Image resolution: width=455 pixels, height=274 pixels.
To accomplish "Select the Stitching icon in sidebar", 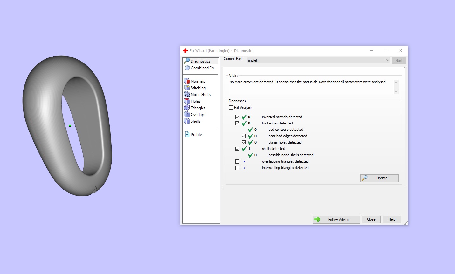I will [x=187, y=88].
